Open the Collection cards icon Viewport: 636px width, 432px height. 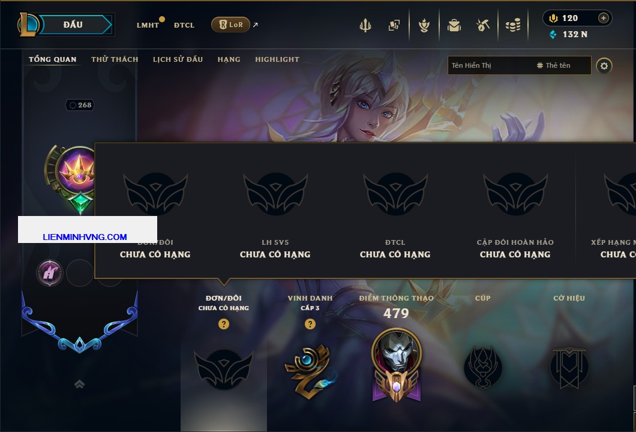coord(394,26)
